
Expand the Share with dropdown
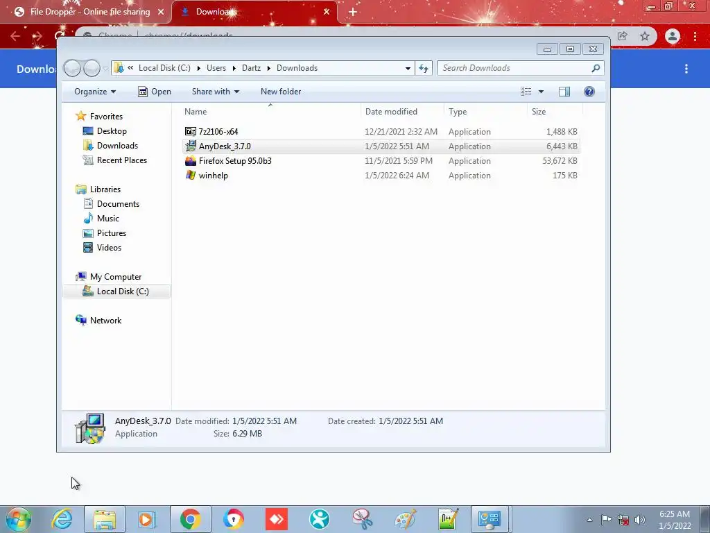pos(216,92)
